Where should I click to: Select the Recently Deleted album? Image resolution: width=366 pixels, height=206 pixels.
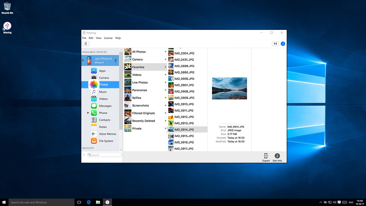pos(143,121)
